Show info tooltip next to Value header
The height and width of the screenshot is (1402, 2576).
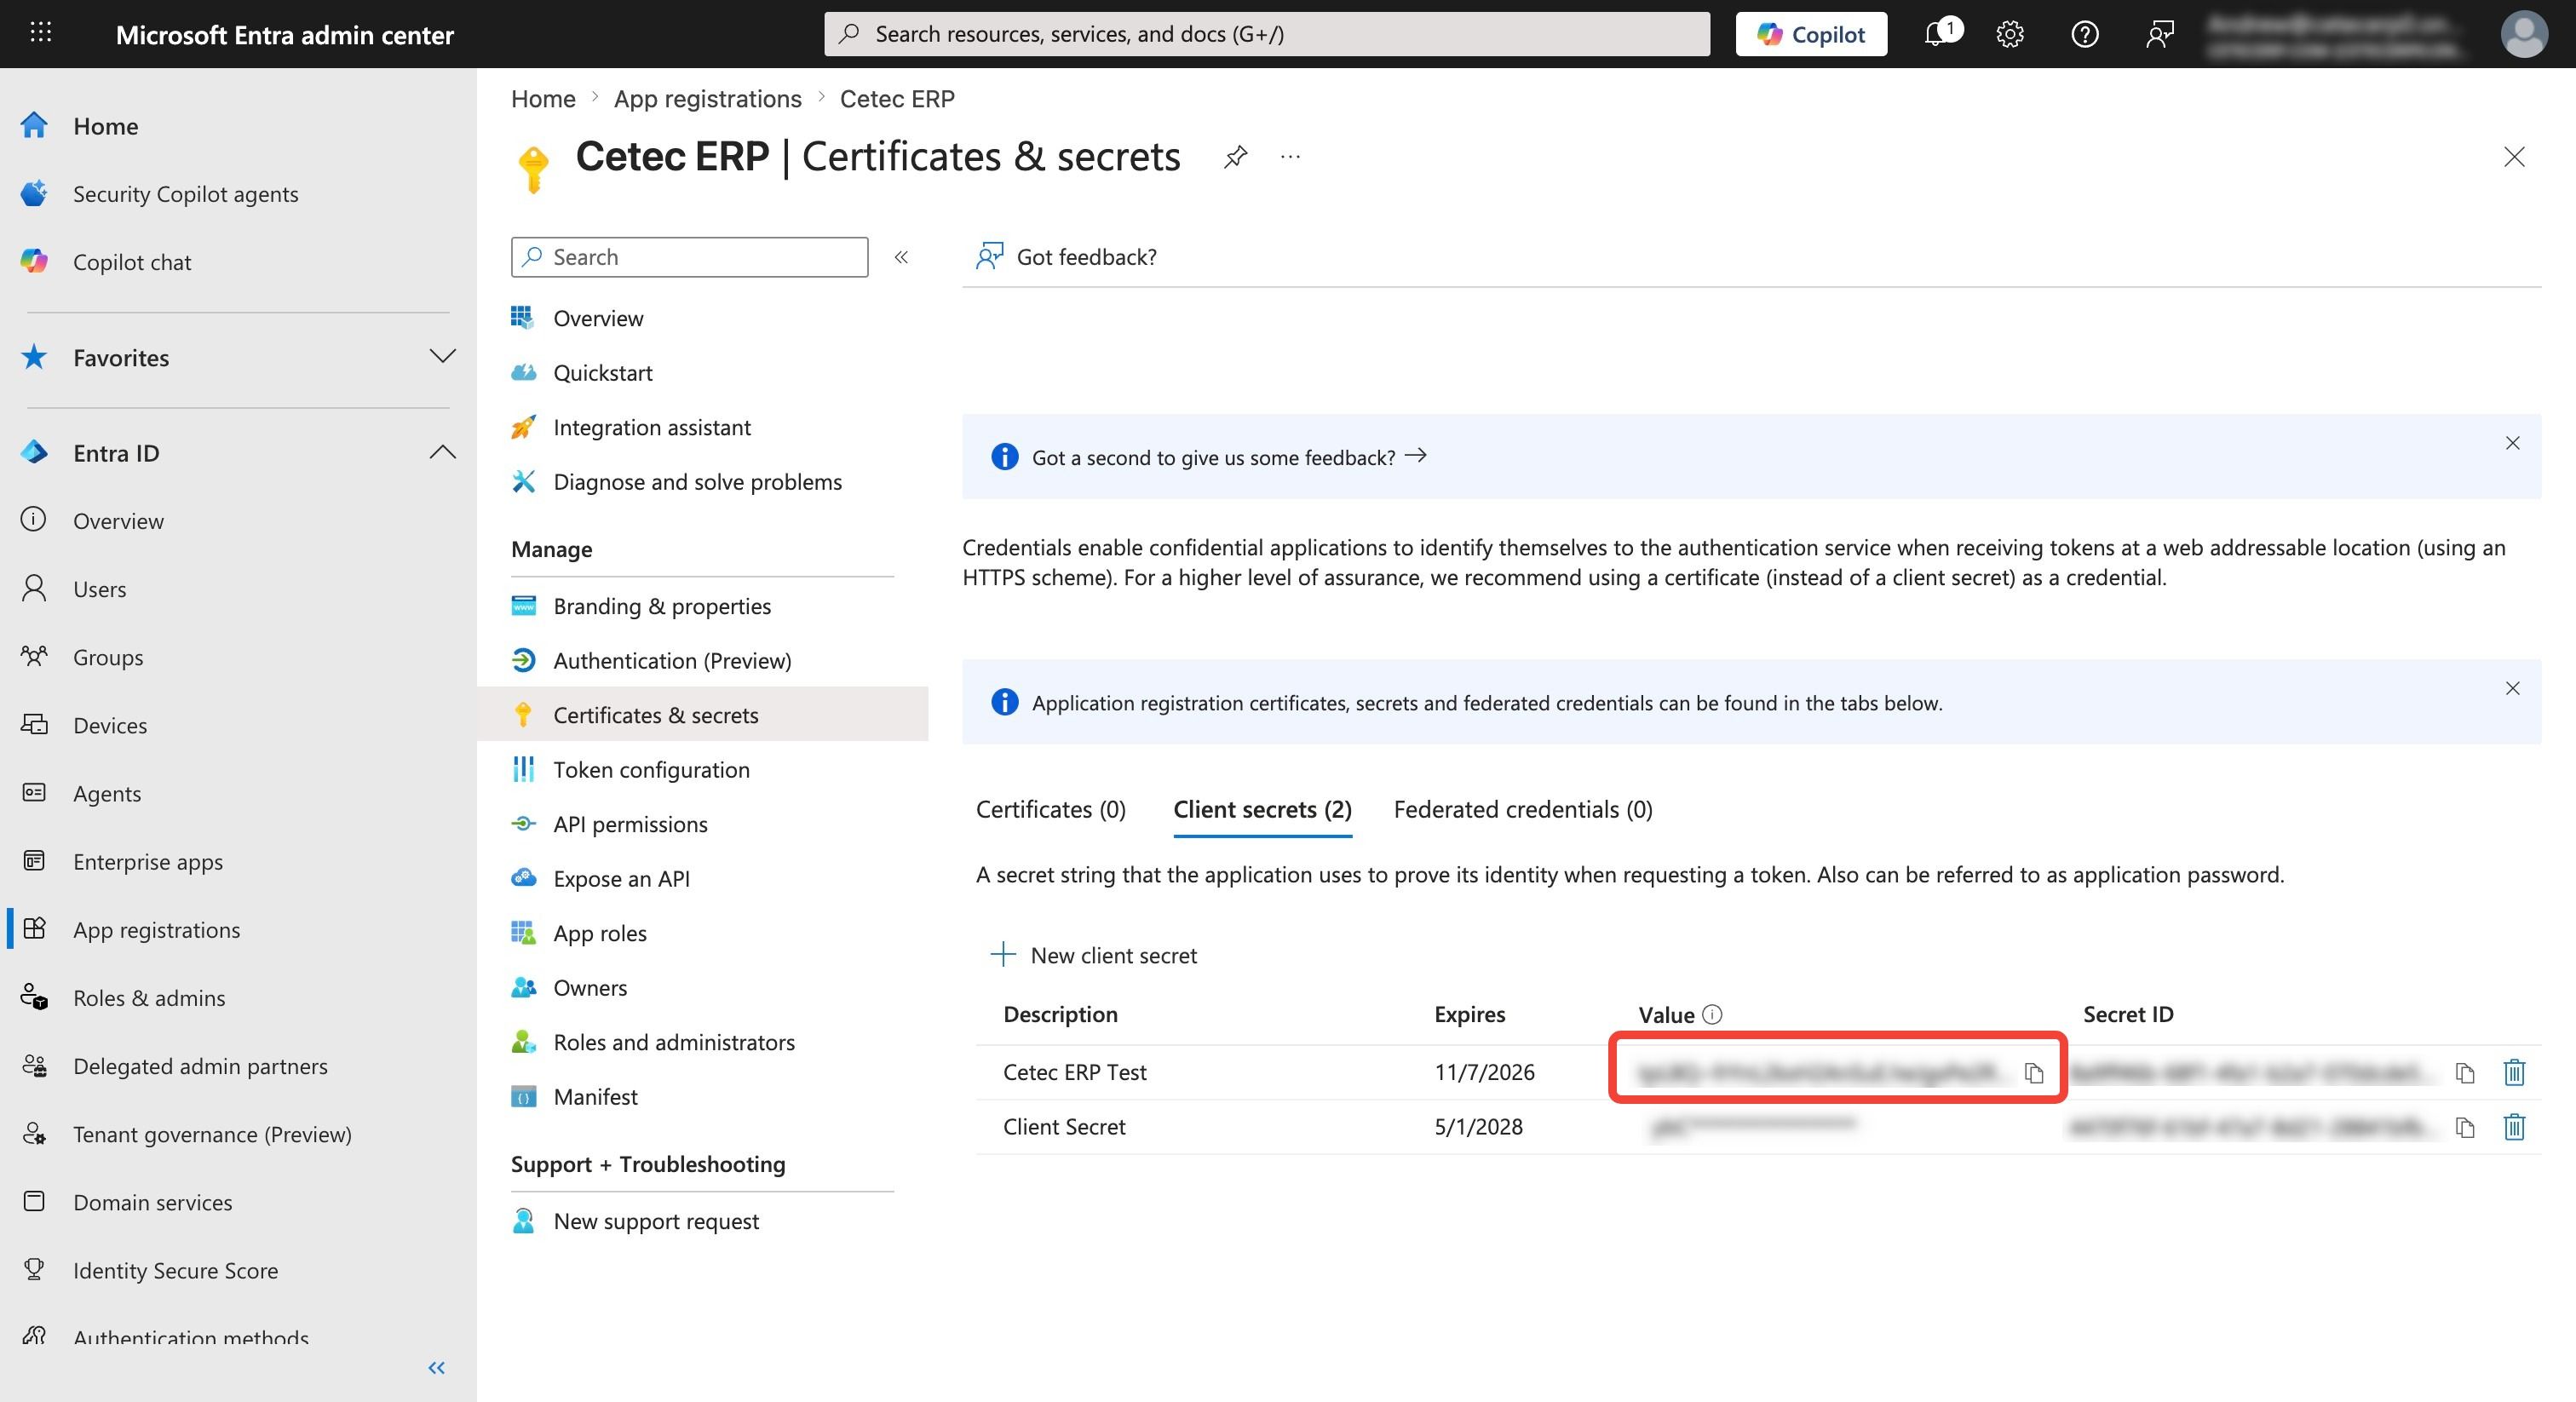pos(1712,1014)
